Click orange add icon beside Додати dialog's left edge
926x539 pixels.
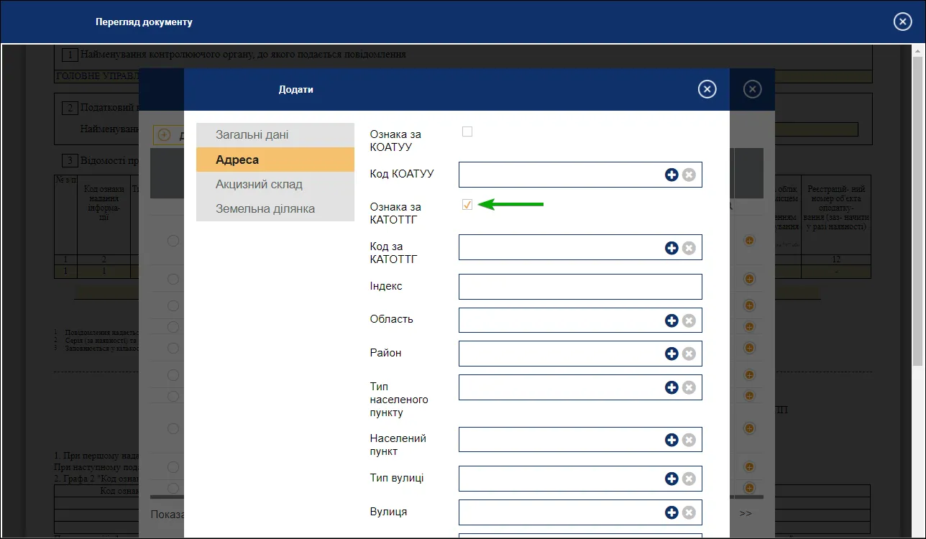click(164, 135)
